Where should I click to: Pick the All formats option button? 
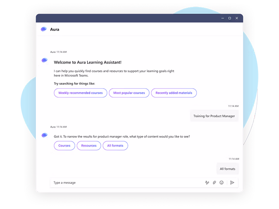[115, 146]
